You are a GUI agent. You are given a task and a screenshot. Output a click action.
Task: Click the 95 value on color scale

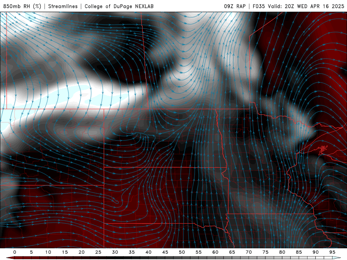tap(332, 252)
